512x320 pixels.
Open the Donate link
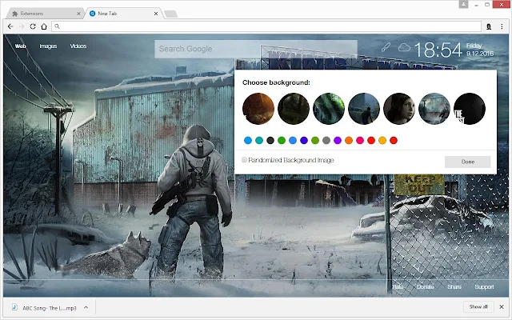point(425,286)
